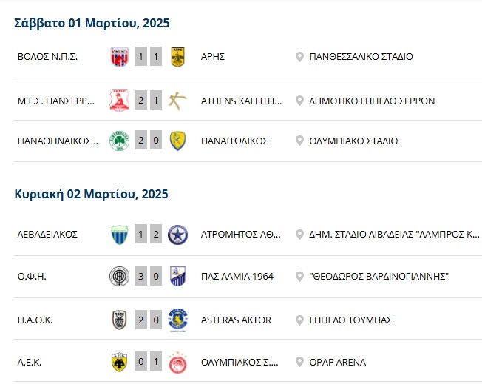Click the Aris yellow team crest
The height and width of the screenshot is (384, 482).
click(177, 57)
